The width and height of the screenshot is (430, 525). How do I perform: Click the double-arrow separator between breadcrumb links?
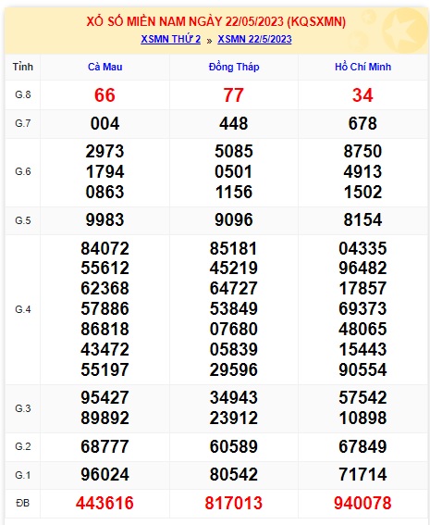209,41
